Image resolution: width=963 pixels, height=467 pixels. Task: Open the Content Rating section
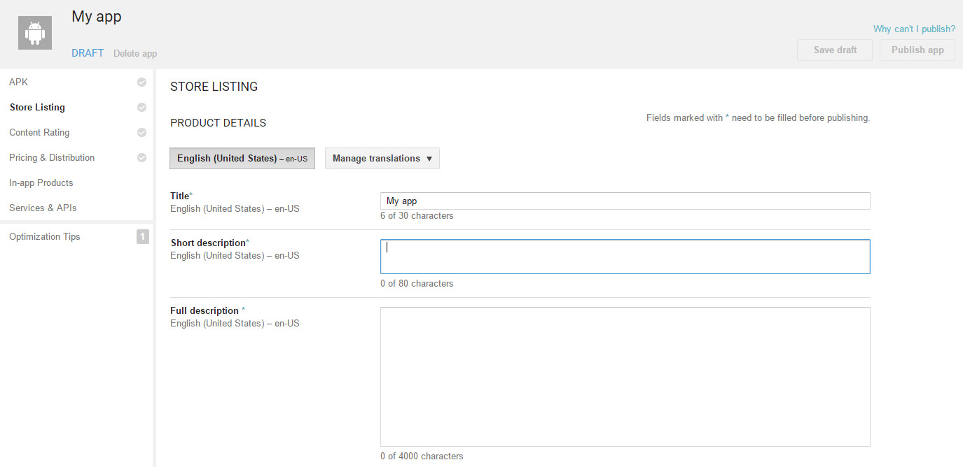point(39,133)
